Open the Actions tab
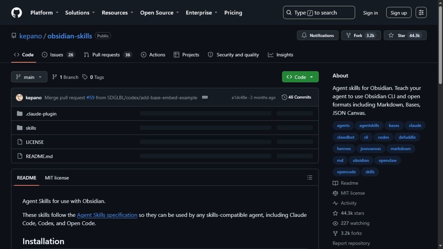The width and height of the screenshot is (443, 249). (153, 55)
